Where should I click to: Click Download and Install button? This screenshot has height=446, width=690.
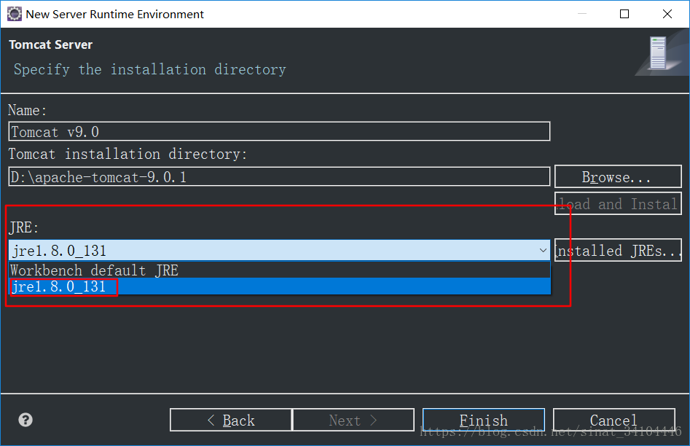tap(618, 203)
